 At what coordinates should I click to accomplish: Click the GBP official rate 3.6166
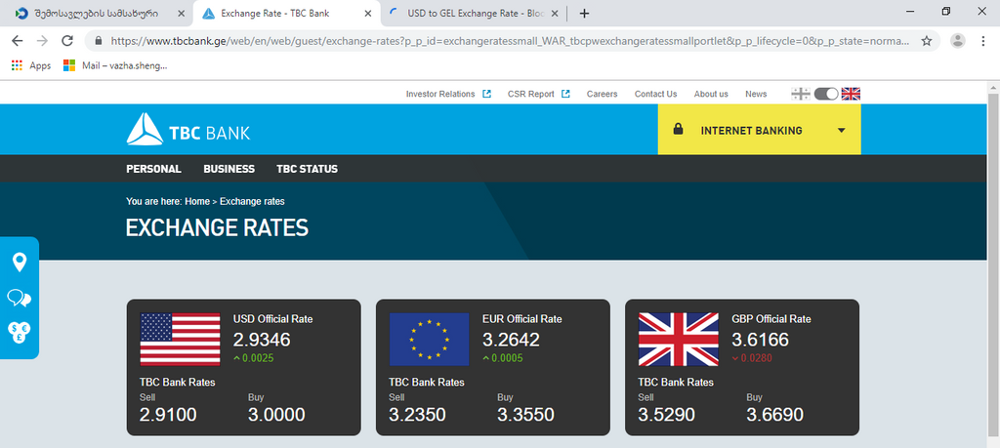coord(760,340)
